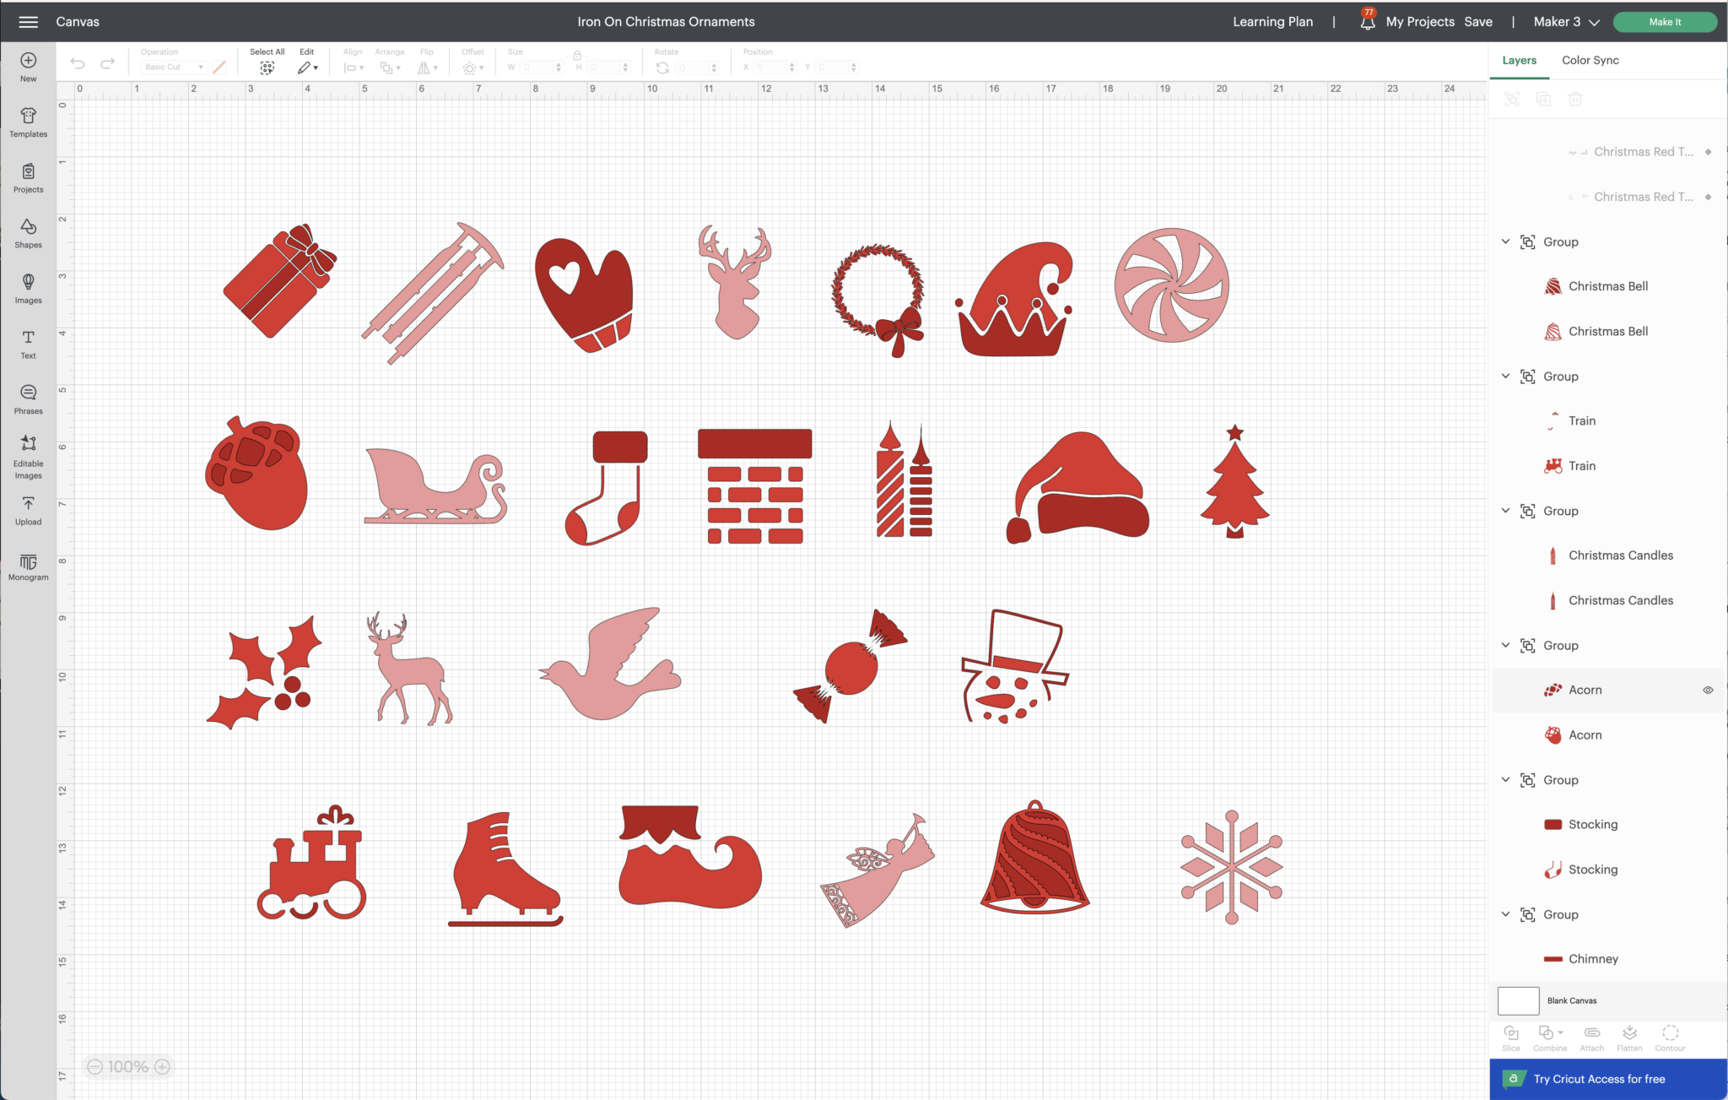The width and height of the screenshot is (1728, 1100).
Task: Open the Templates panel
Action: (28, 122)
